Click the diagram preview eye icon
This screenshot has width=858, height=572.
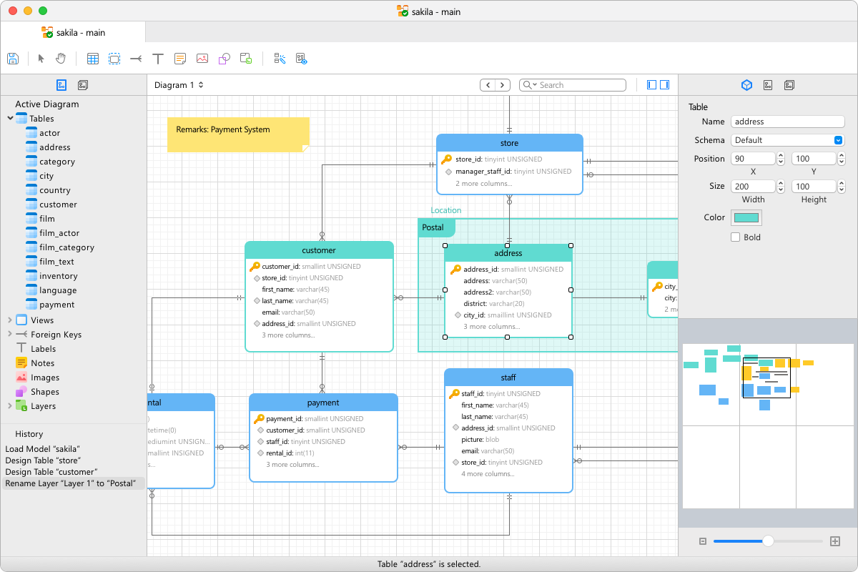click(x=301, y=59)
